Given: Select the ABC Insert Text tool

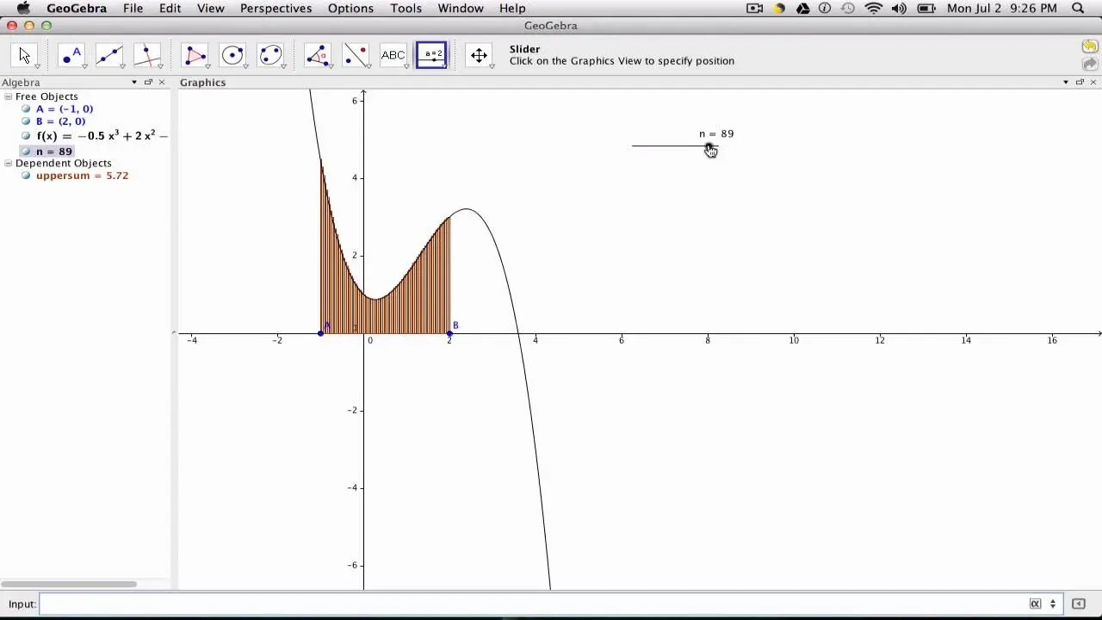Looking at the screenshot, I should [x=393, y=55].
